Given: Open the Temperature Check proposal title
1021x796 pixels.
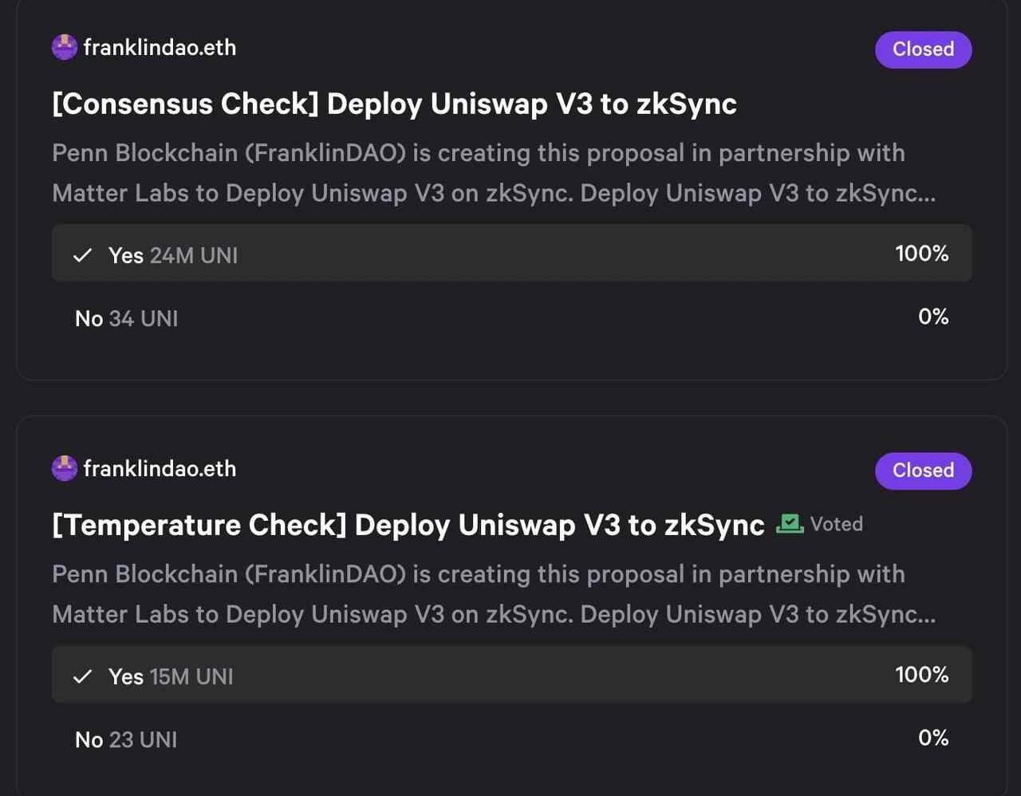Looking at the screenshot, I should click(x=408, y=525).
